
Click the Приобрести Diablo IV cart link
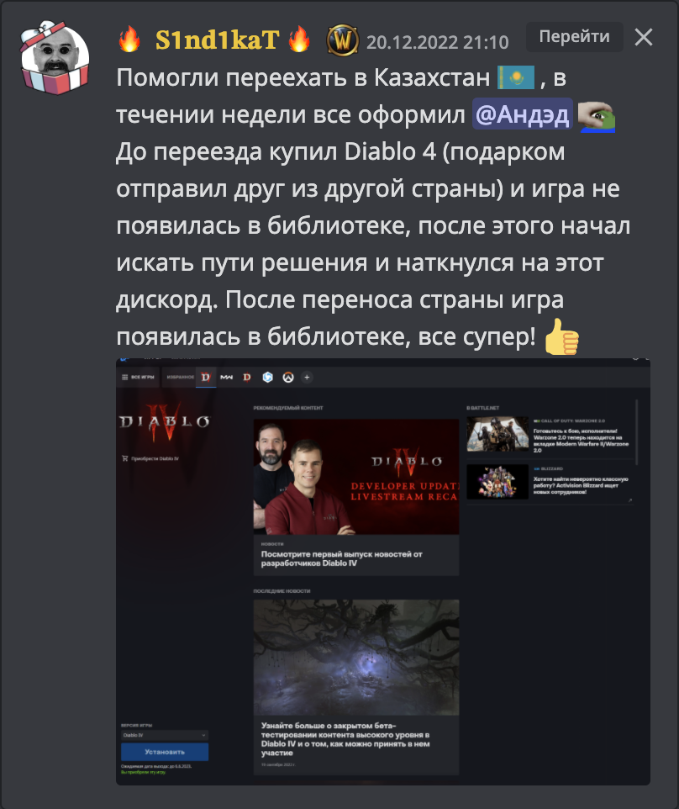pos(150,458)
